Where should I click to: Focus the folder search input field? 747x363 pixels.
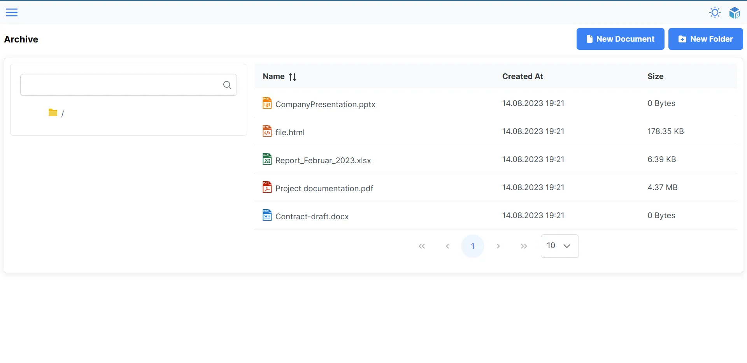click(121, 85)
